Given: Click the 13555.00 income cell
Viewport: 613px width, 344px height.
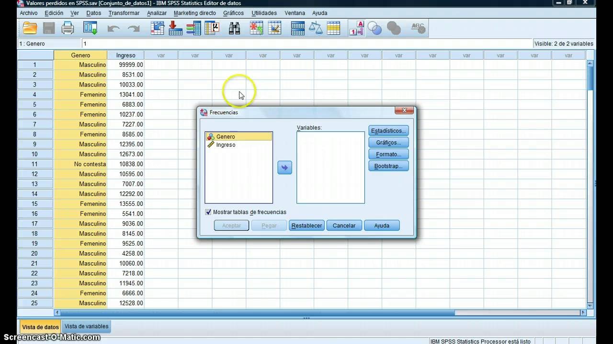Looking at the screenshot, I should (x=126, y=204).
